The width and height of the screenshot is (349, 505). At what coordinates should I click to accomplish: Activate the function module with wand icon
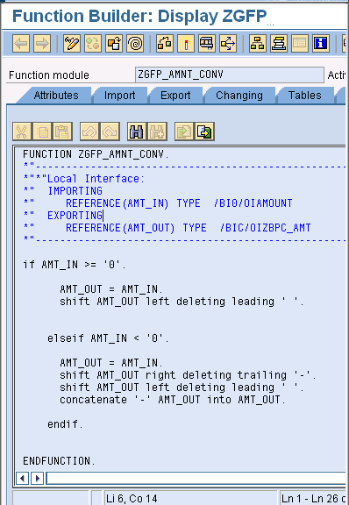(x=186, y=44)
